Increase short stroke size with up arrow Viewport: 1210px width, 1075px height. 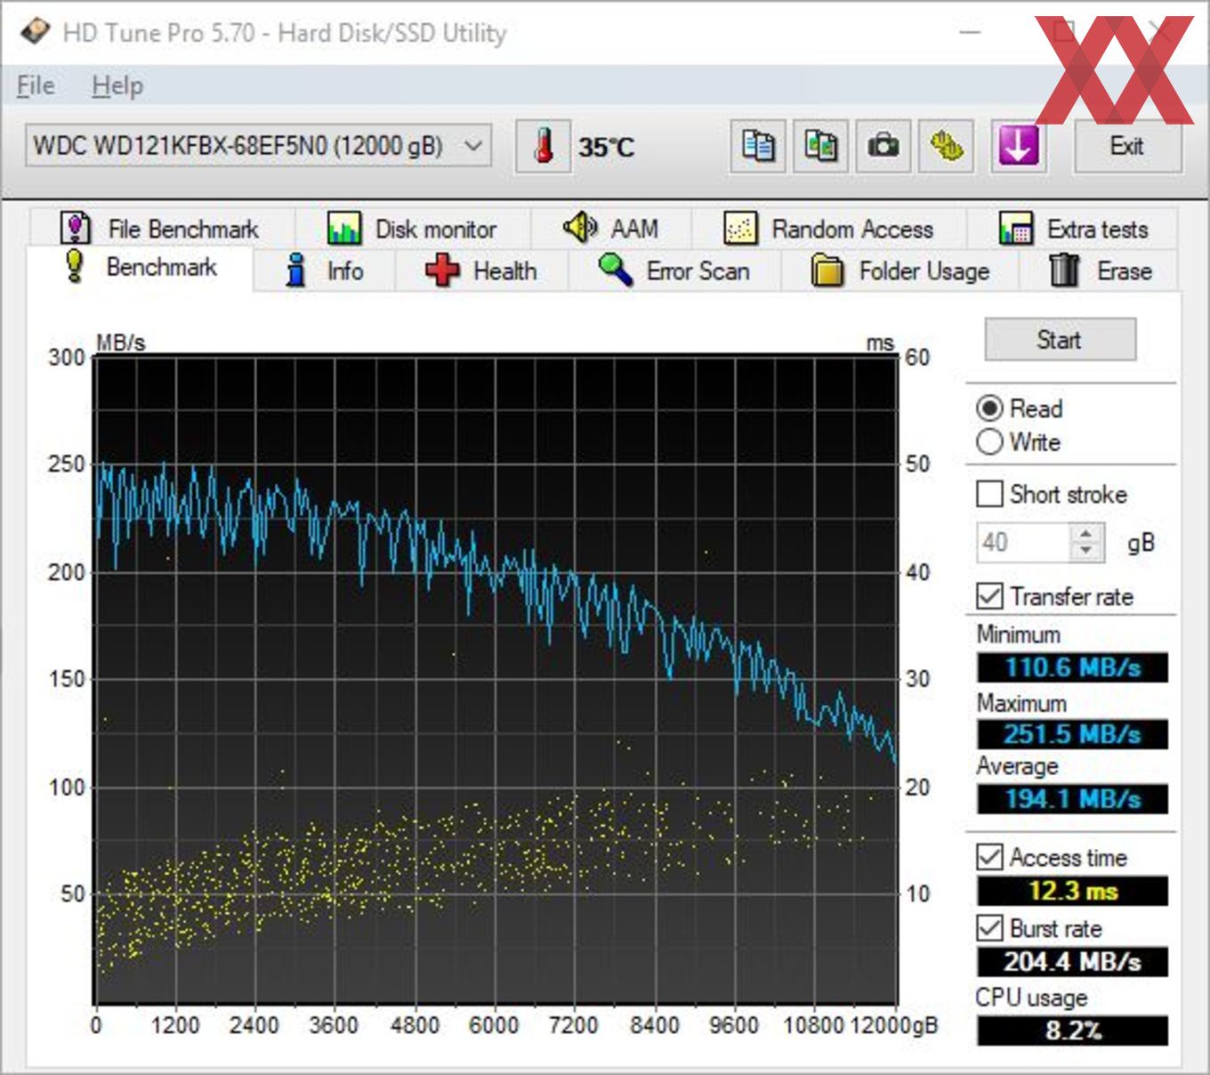coord(1085,534)
